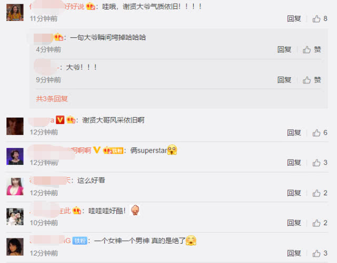This screenshot has width=337, height=263.
Task: Click the red V verified badge
Action: tap(60, 120)
